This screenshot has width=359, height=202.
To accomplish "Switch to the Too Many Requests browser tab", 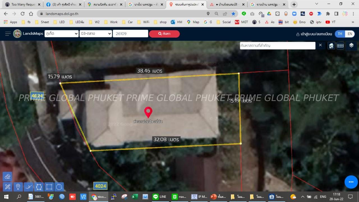I will [x=22, y=4].
